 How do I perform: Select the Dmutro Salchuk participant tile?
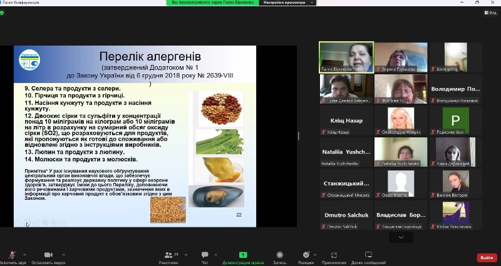pyautogui.click(x=346, y=215)
